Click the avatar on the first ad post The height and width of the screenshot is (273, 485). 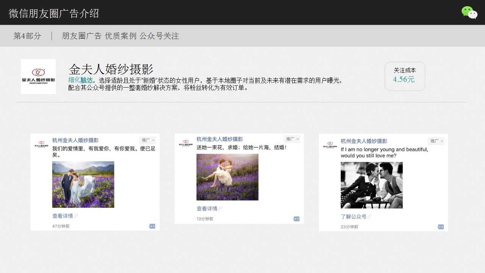[x=40, y=144]
